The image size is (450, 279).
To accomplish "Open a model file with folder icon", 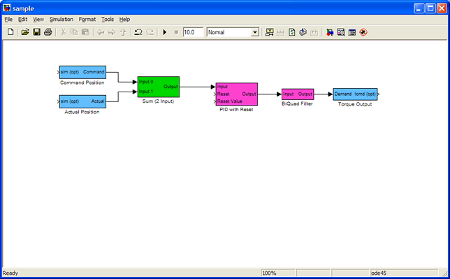I will [25, 32].
